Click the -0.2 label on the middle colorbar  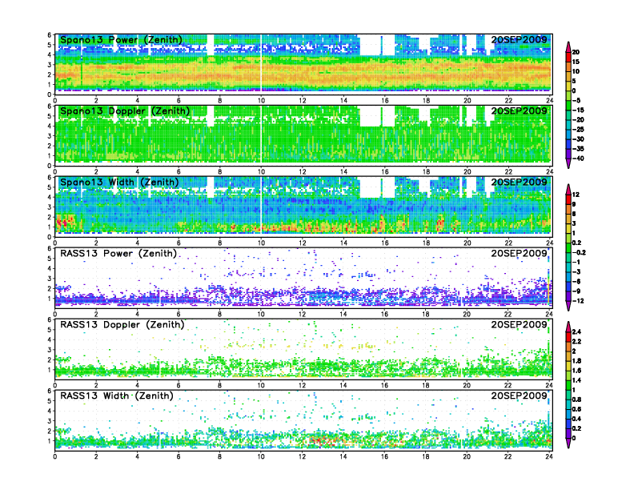click(x=579, y=252)
